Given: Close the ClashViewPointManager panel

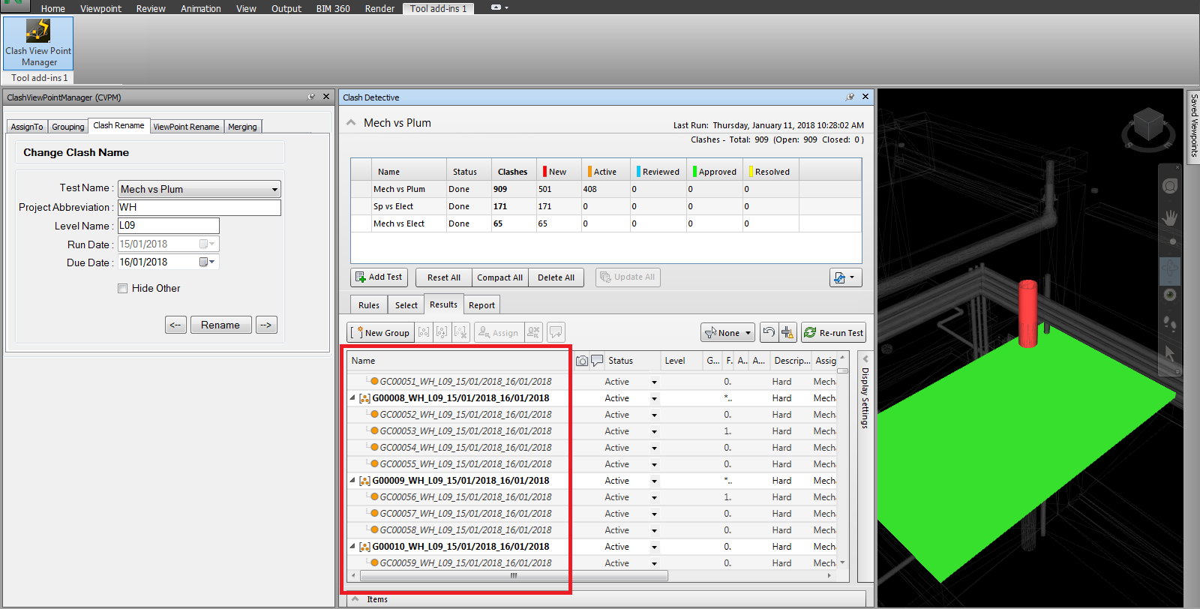Looking at the screenshot, I should pos(326,97).
